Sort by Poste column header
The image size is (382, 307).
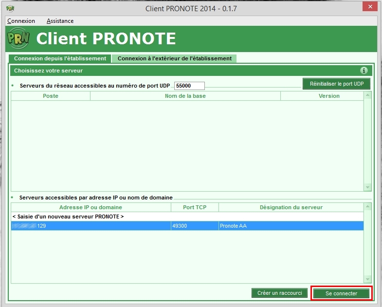pos(51,96)
